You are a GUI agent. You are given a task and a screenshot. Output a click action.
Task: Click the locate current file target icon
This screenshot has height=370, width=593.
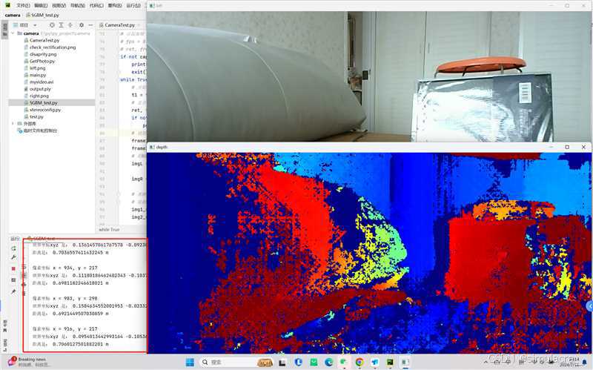[x=52, y=25]
